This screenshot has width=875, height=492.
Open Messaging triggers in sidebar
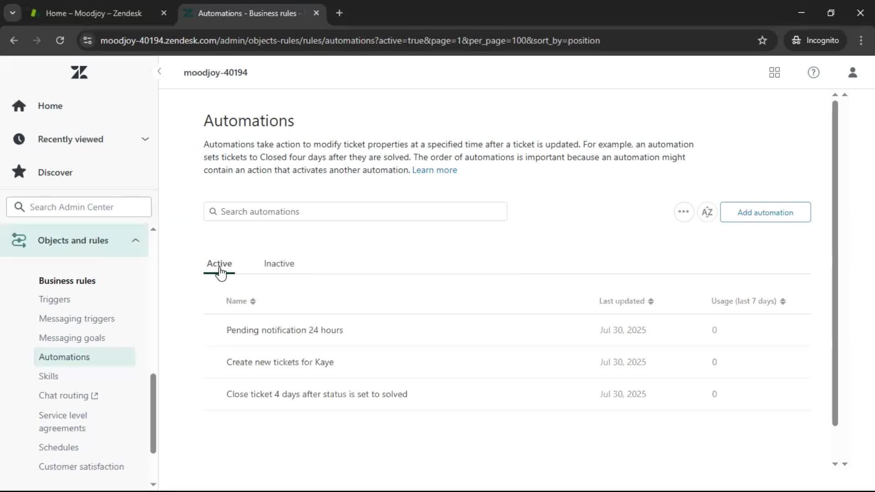(x=77, y=318)
